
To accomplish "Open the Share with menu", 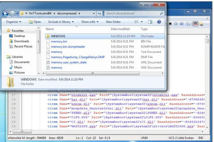I will [90, 22].
